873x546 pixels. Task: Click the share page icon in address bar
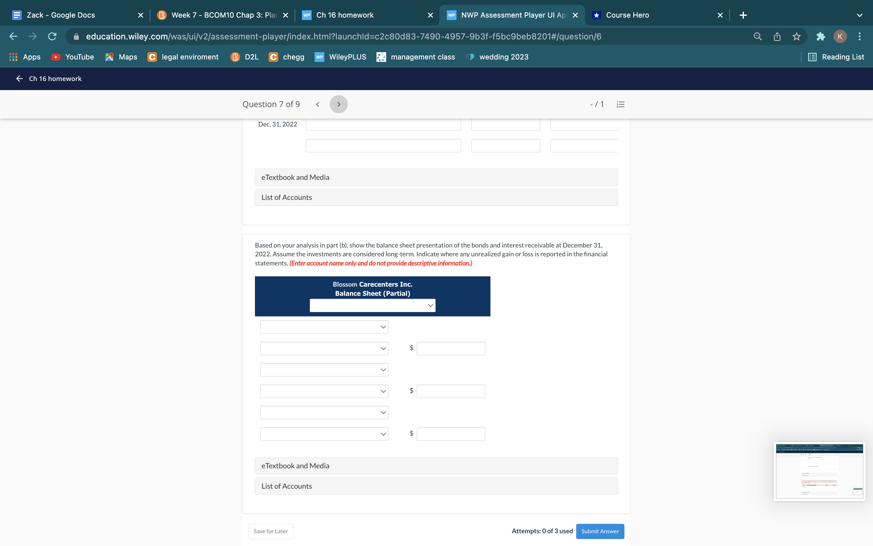click(777, 36)
